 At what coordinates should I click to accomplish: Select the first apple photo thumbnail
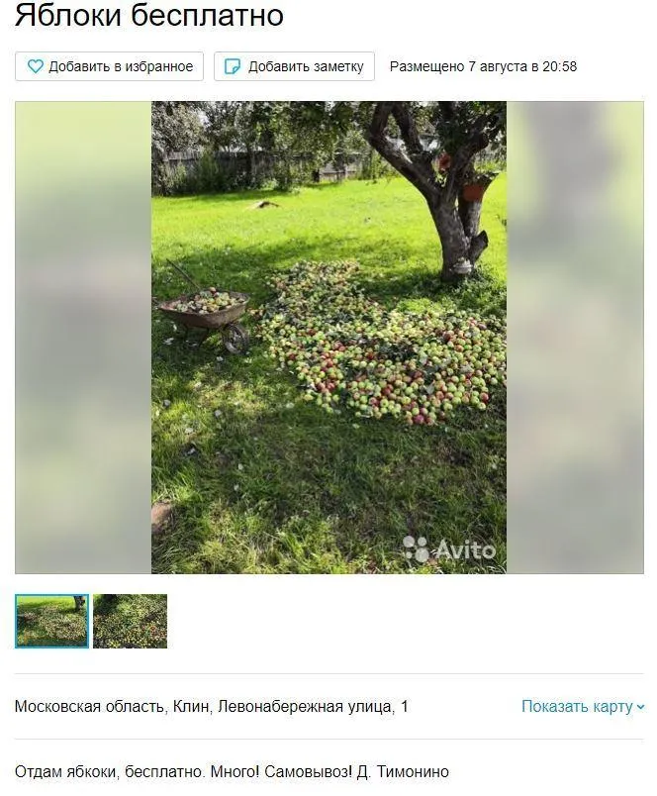tap(51, 621)
